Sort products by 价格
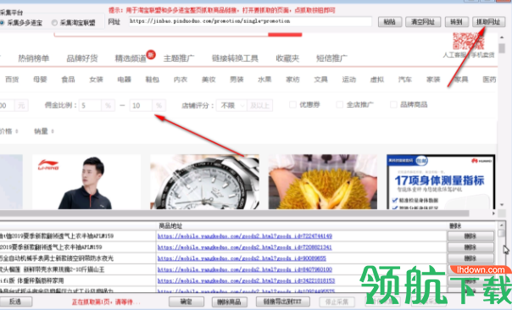This screenshot has width=512, height=310. pos(8,131)
